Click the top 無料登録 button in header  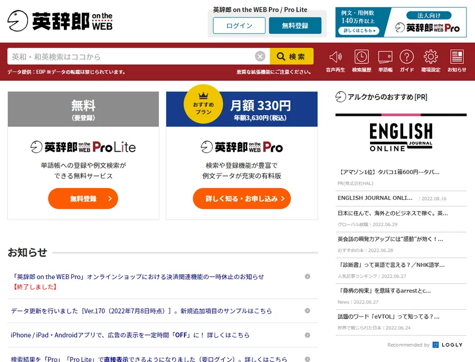pos(295,25)
